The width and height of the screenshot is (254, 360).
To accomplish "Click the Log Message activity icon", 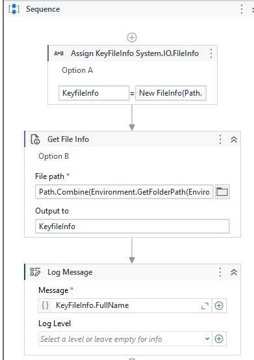I will 35,272.
